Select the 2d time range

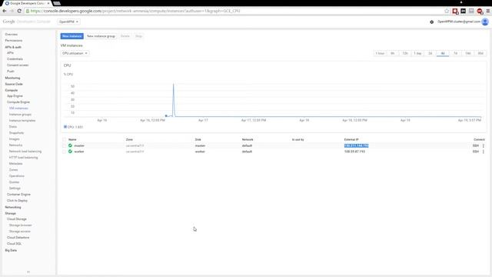(430, 53)
